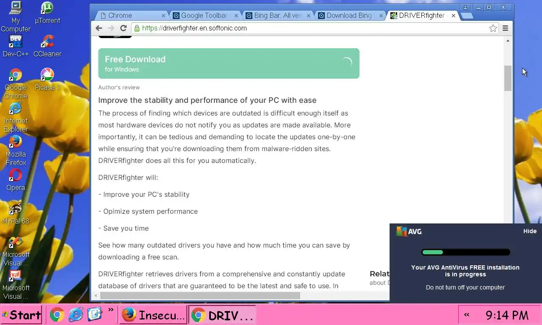The height and width of the screenshot is (325, 542).
Task: Click the horizontal scrollbar thumb
Action: (x=200, y=296)
